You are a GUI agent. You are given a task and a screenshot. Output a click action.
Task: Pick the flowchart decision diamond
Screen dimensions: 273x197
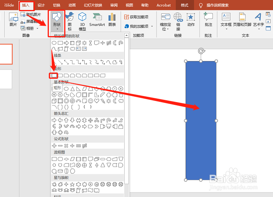(67, 159)
